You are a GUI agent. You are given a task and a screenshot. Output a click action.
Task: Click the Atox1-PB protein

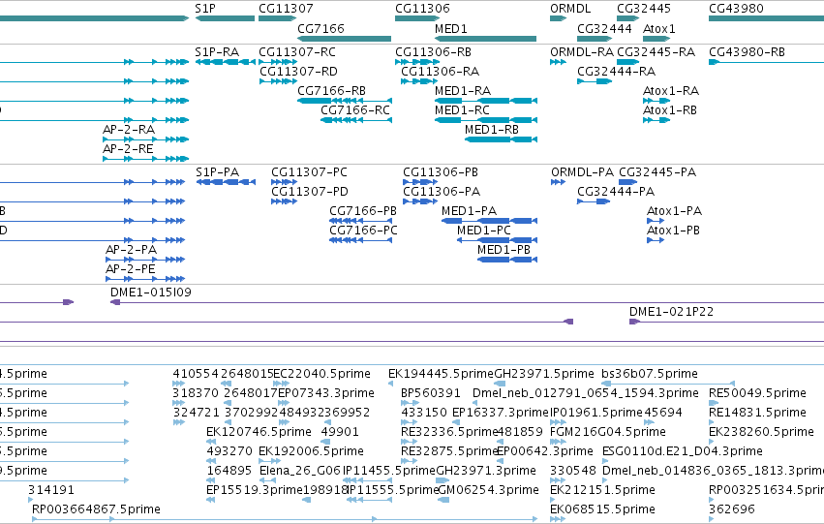click(x=656, y=240)
